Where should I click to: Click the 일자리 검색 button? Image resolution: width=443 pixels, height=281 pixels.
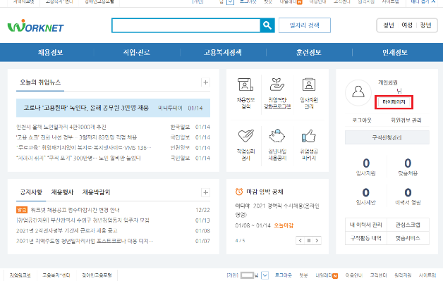click(x=305, y=25)
